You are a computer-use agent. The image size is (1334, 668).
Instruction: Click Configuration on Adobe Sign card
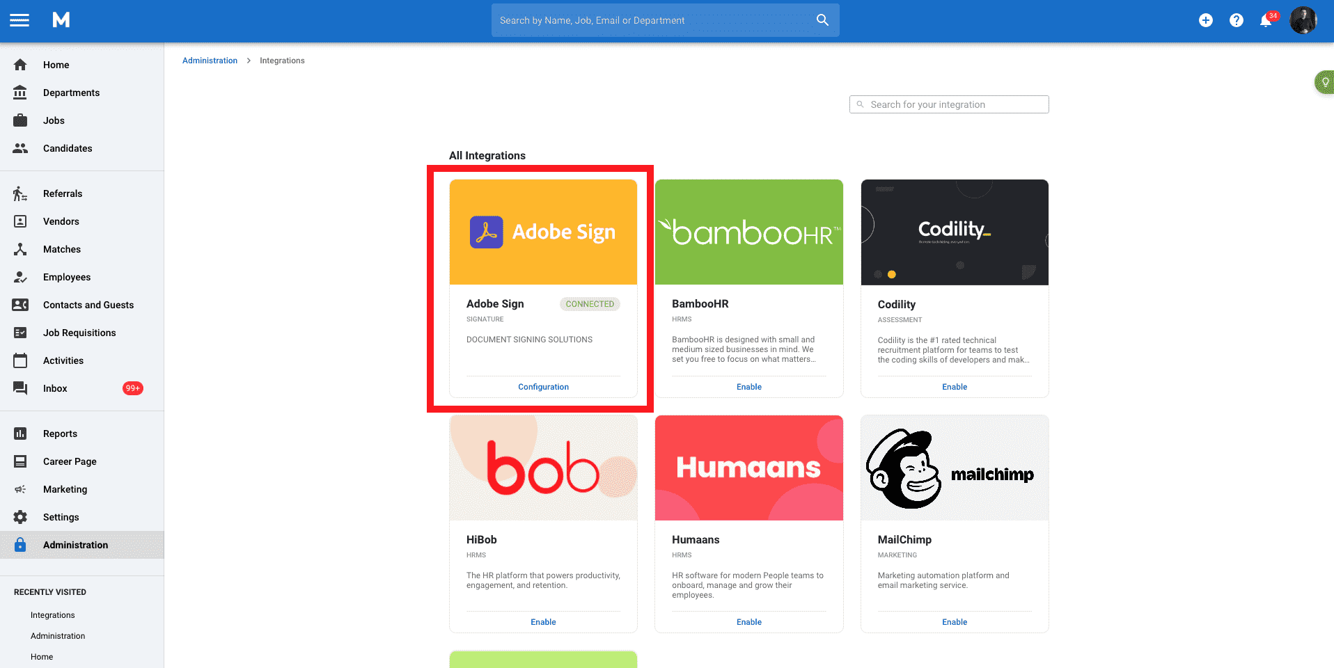pos(543,387)
